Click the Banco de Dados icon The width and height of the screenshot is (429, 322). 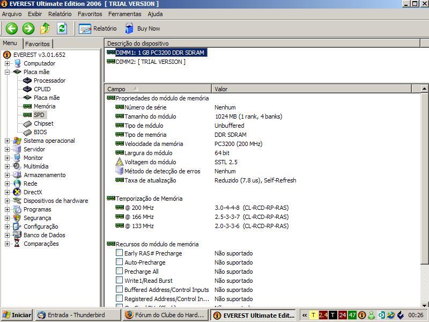[x=17, y=235]
